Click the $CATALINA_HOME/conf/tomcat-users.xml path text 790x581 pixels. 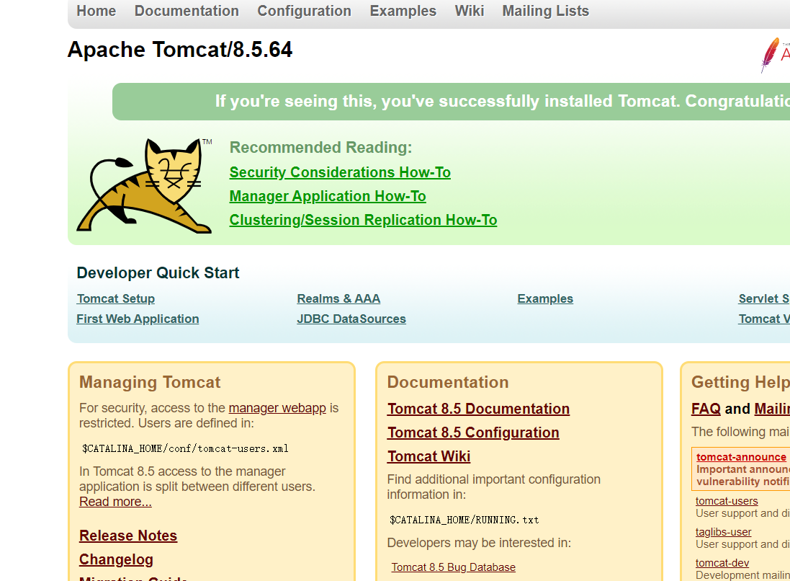[185, 448]
